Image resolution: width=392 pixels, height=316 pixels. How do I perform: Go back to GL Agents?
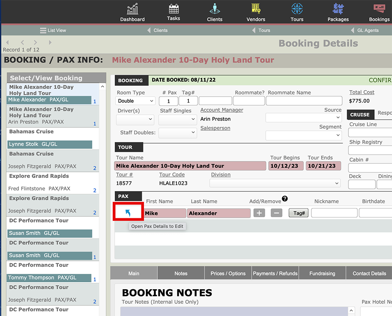pos(365,30)
